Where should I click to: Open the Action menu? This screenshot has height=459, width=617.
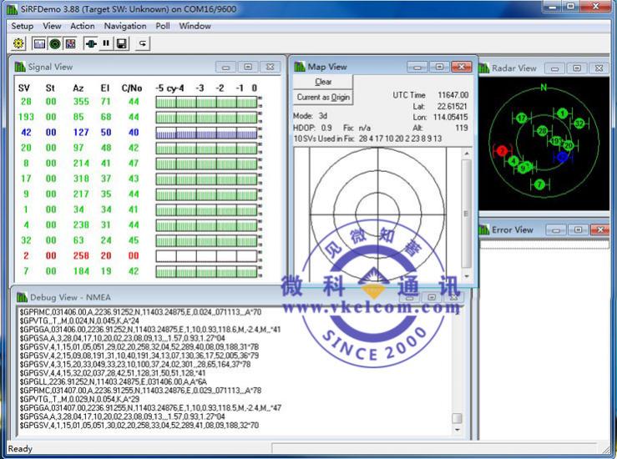pos(82,26)
